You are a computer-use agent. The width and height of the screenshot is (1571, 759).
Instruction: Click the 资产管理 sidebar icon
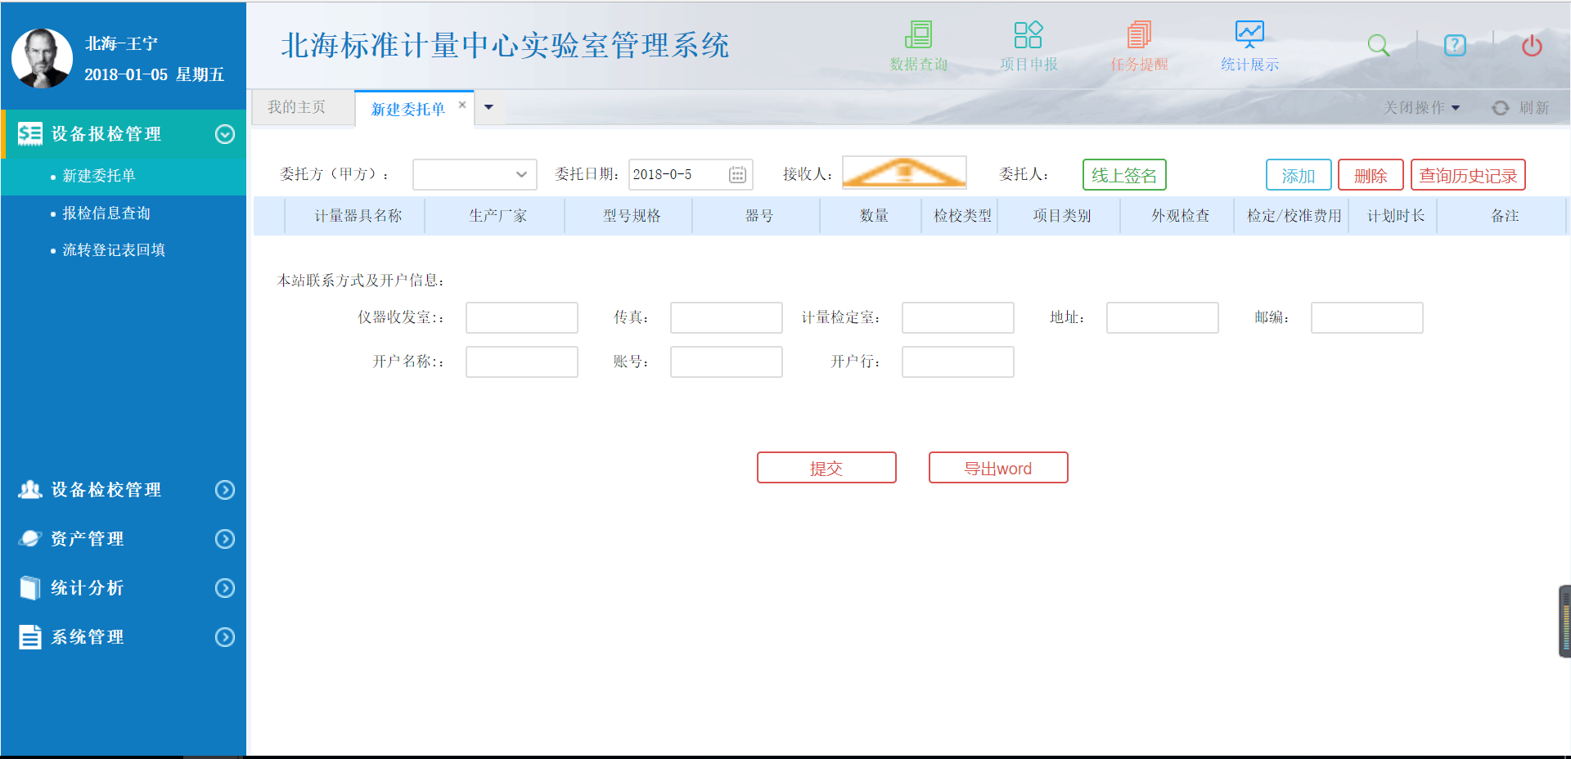30,538
